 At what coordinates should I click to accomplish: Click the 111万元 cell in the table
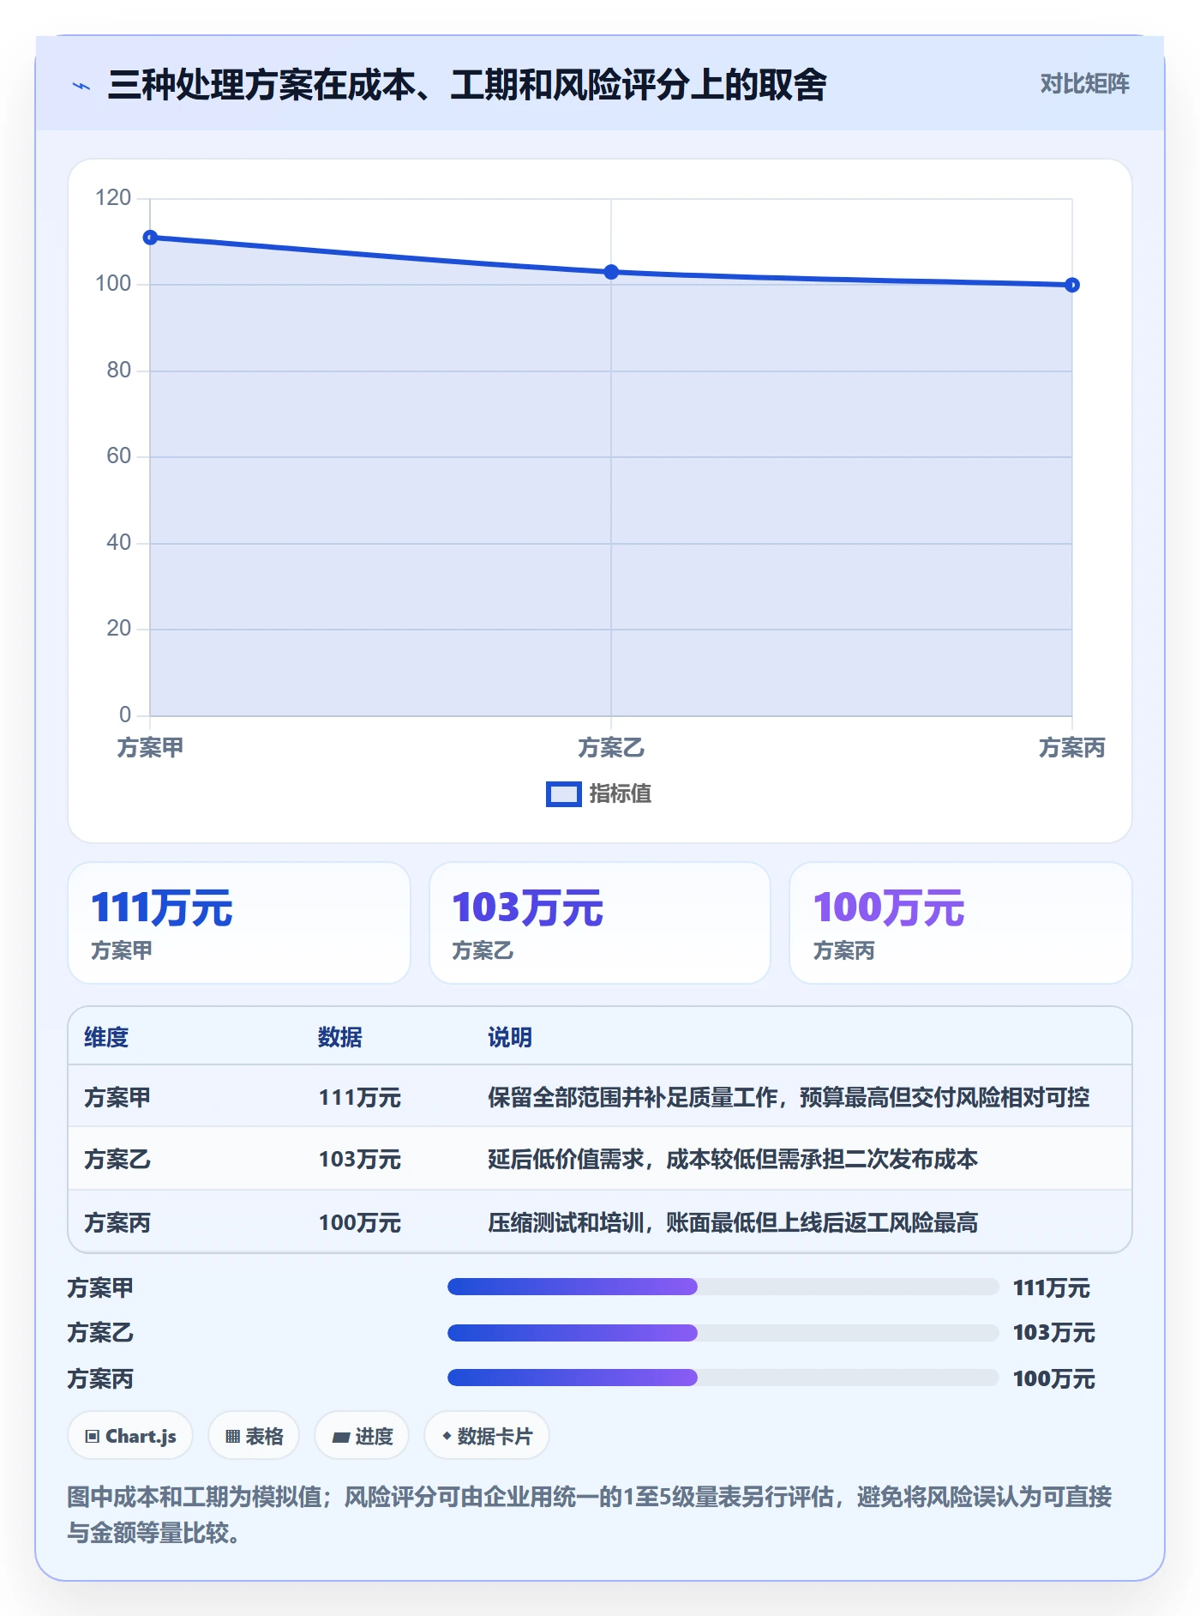pyautogui.click(x=360, y=1098)
